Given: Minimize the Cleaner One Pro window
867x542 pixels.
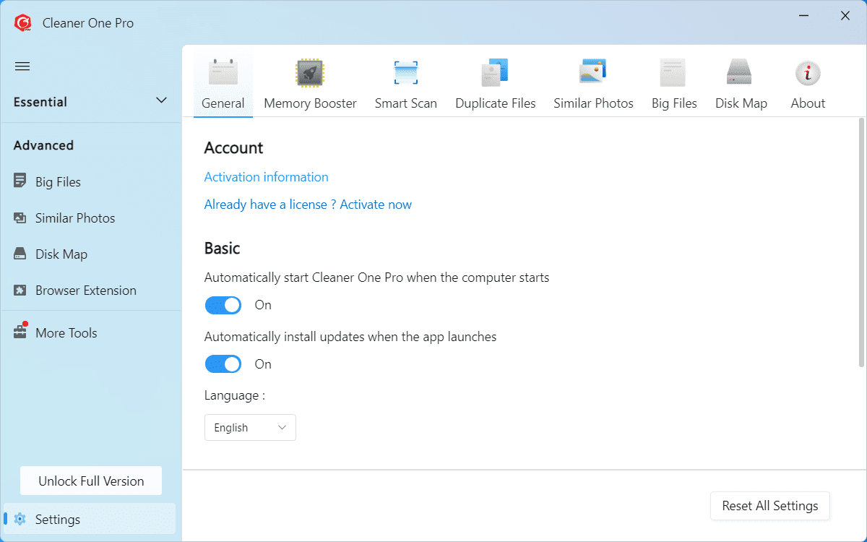Looking at the screenshot, I should [x=803, y=16].
